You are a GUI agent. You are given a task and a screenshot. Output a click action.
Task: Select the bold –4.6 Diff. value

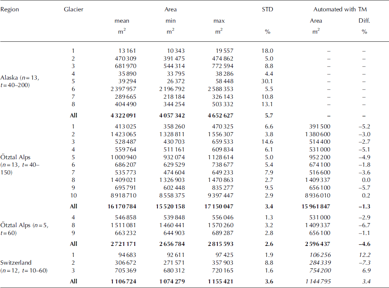click(363, 244)
